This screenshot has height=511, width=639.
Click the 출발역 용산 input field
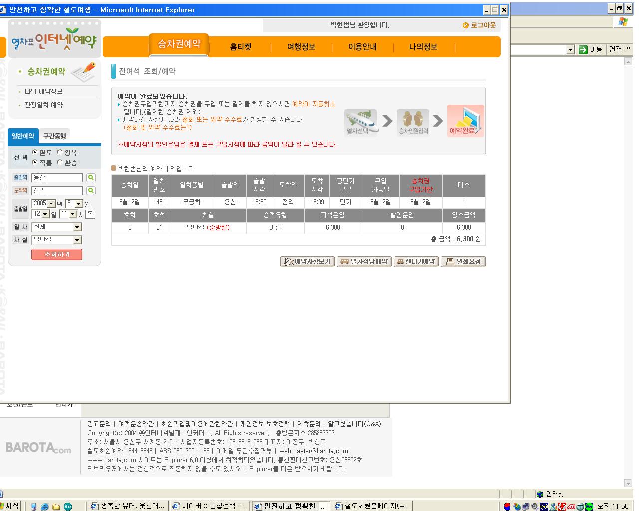(x=57, y=178)
